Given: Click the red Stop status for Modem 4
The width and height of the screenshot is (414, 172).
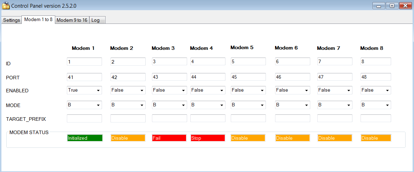Looking at the screenshot, I should [x=208, y=138].
